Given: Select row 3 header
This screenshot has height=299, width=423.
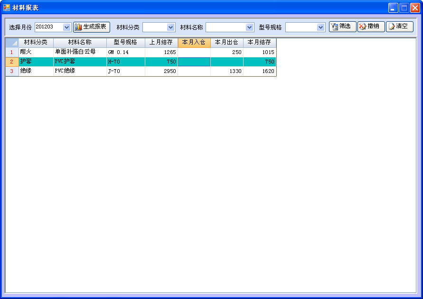Looking at the screenshot, I should click(12, 71).
